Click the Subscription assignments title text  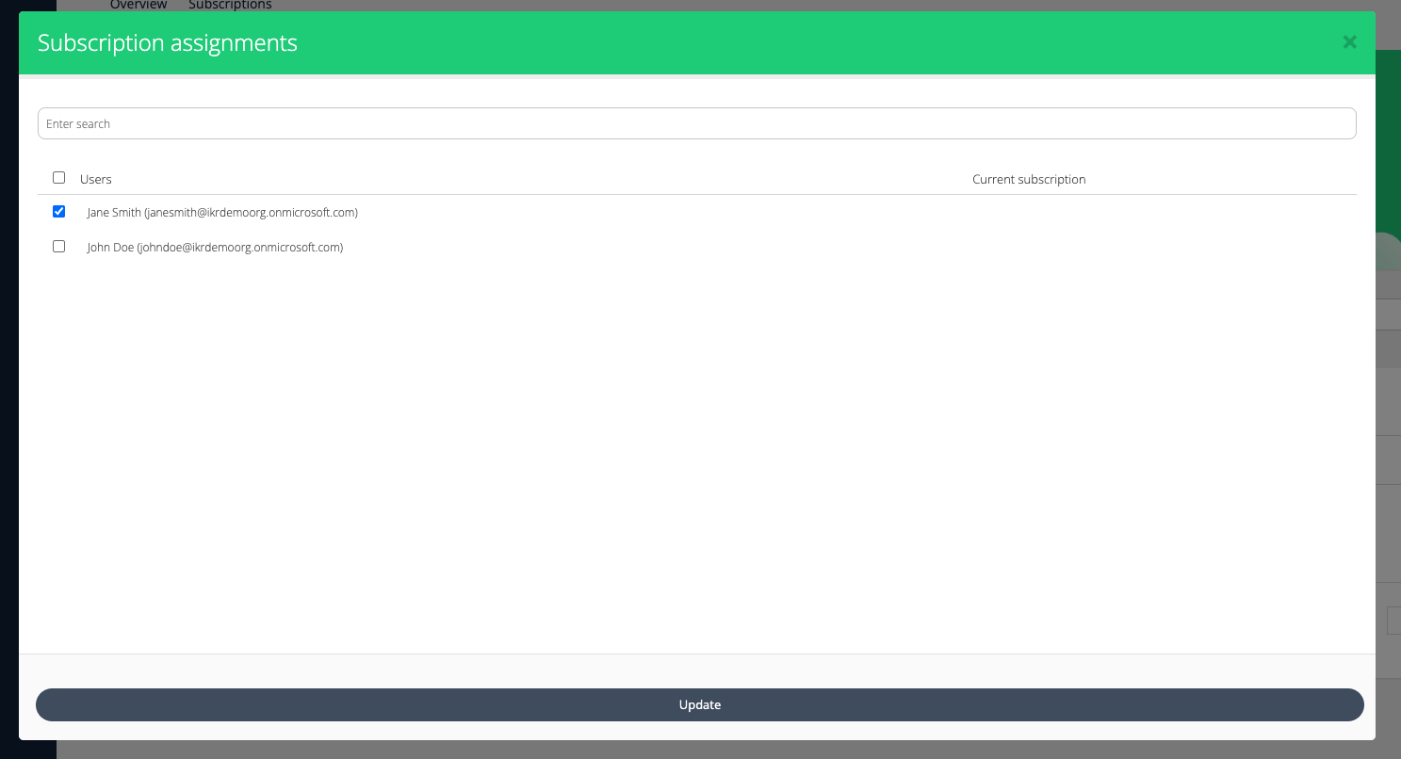(167, 42)
